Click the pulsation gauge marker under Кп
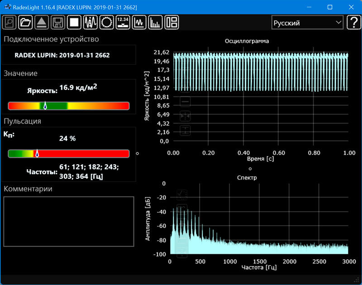 pos(37,154)
